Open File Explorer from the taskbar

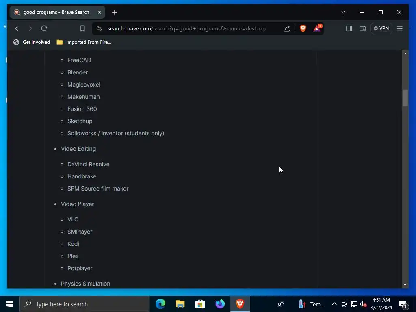(x=180, y=304)
